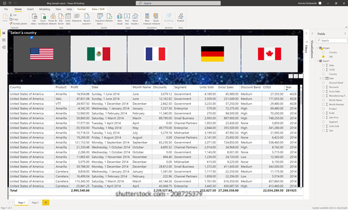Check the Sales field checkbox
Screen dimensions: 348x210
(x=323, y=65)
